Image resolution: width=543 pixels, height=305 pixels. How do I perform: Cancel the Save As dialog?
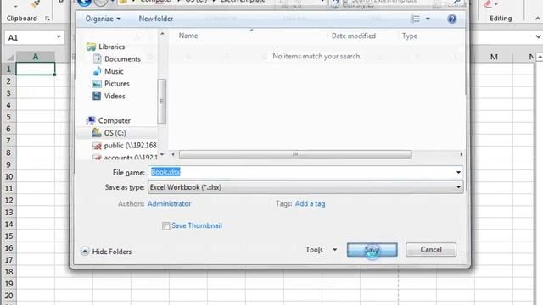(x=431, y=250)
